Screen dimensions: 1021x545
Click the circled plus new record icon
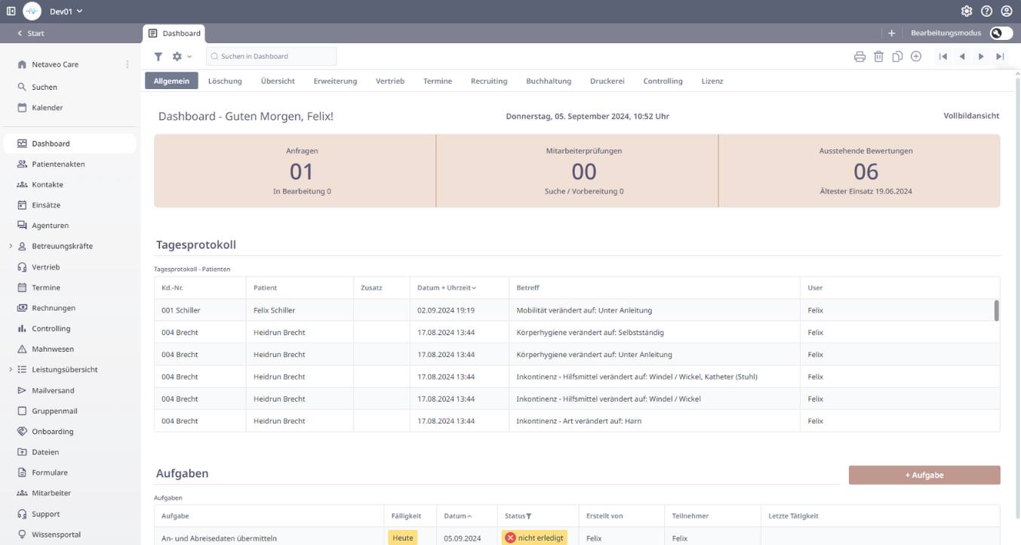click(916, 57)
